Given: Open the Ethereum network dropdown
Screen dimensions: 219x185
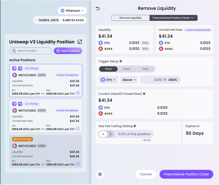Looking at the screenshot, I should 72,11.
